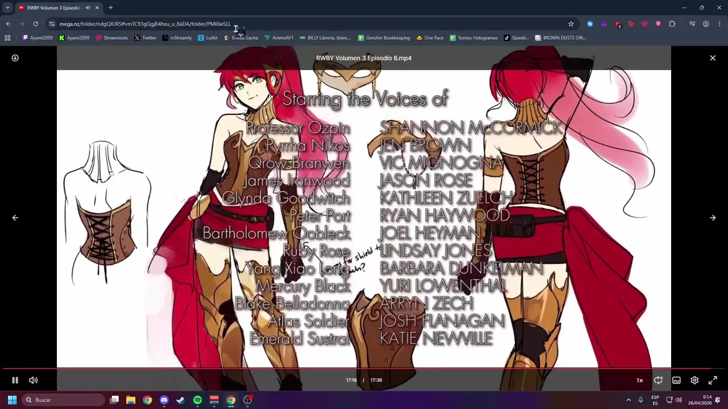
Task: Mute the video player volume
Action: tap(34, 380)
